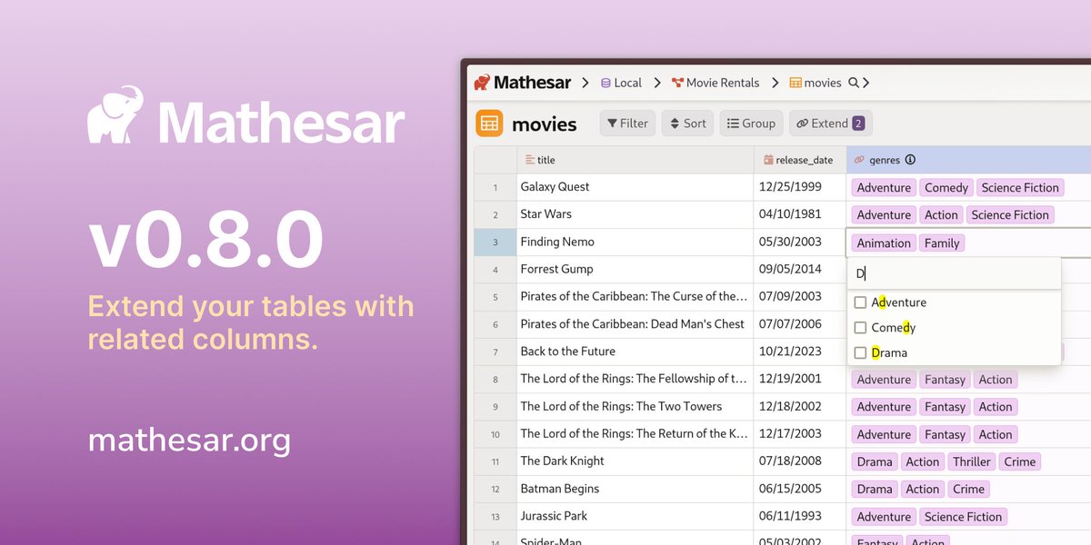Click Comedy tag in Galaxy Quest row
1091x545 pixels.
point(946,188)
